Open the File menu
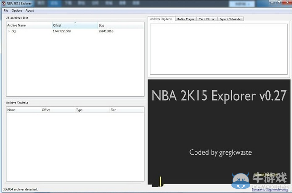 [6, 10]
